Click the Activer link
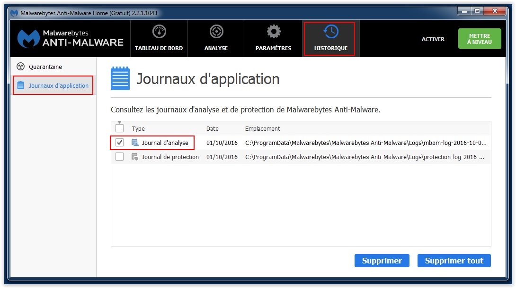 pyautogui.click(x=433, y=39)
